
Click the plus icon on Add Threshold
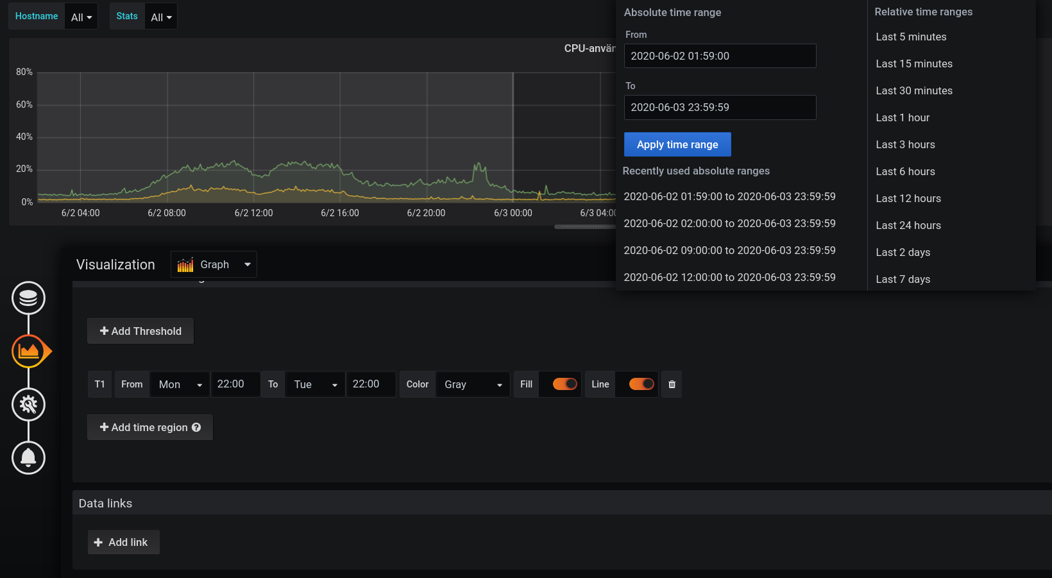(105, 331)
